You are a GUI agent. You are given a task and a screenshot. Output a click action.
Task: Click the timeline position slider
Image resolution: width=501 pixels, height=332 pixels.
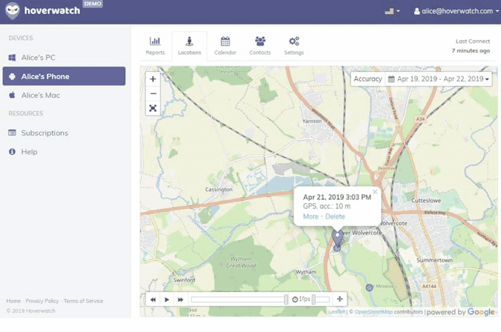(x=286, y=300)
